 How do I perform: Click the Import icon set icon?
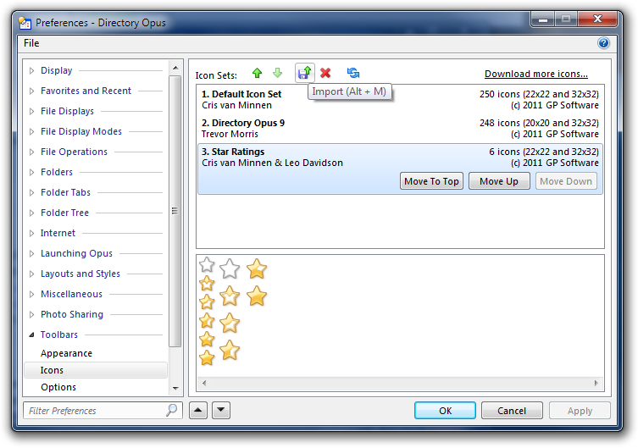tap(304, 73)
